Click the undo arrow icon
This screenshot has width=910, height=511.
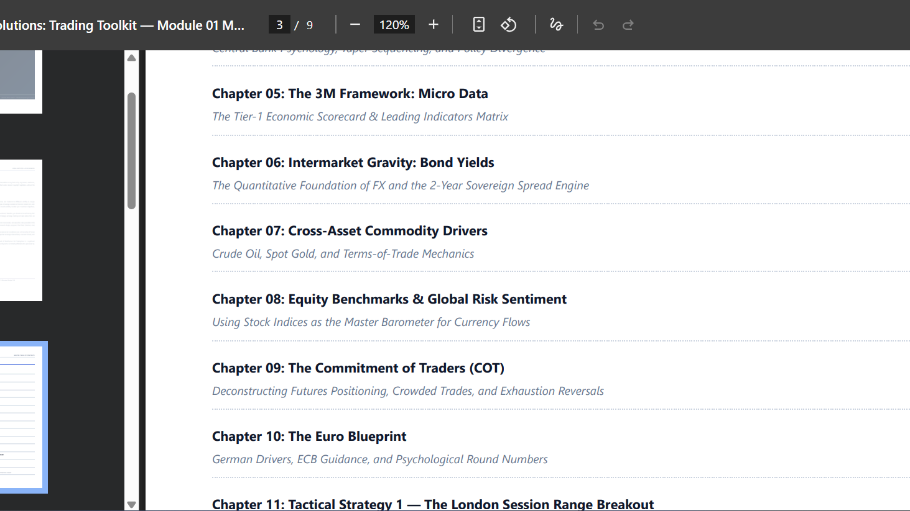pos(598,25)
